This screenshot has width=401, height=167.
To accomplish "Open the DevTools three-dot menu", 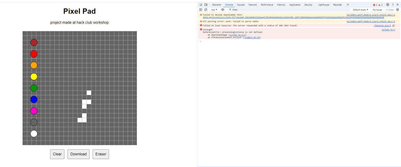I will click(x=393, y=5).
